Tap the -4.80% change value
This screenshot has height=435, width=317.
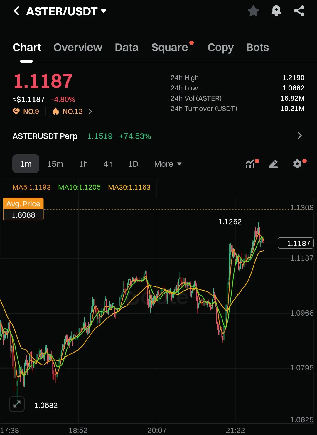[x=63, y=100]
